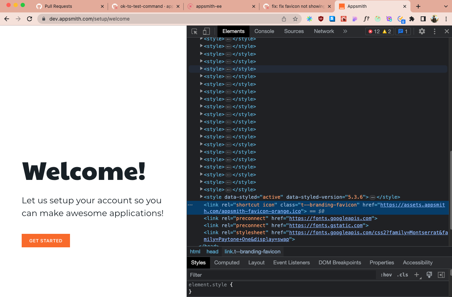Open the DOM Breakpoints tab

coord(340,263)
